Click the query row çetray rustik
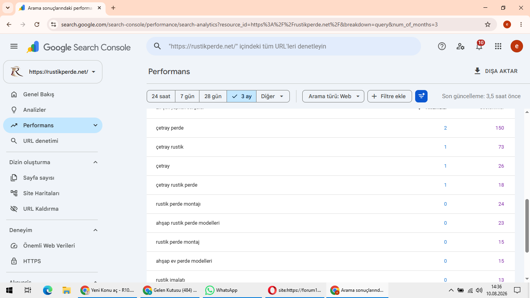The image size is (530, 298). point(331,147)
